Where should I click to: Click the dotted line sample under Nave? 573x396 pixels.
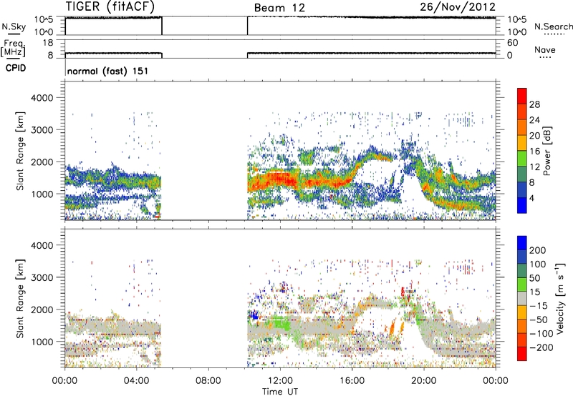[545, 57]
